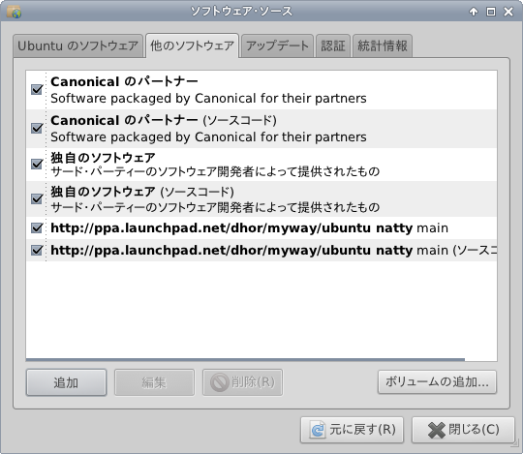The width and height of the screenshot is (523, 454).
Task: Uncheck the first Canonical のパートナー checkbox
Action: click(x=37, y=89)
